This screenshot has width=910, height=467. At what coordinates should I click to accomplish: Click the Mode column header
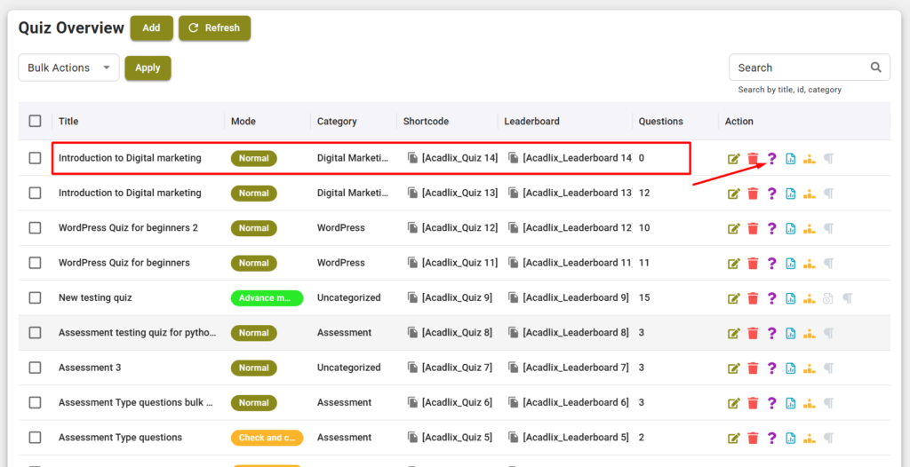(x=243, y=122)
